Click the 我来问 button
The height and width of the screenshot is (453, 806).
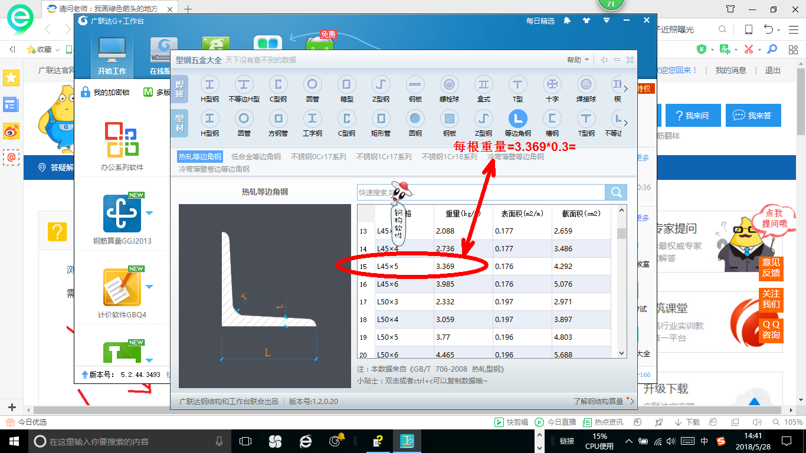click(693, 116)
